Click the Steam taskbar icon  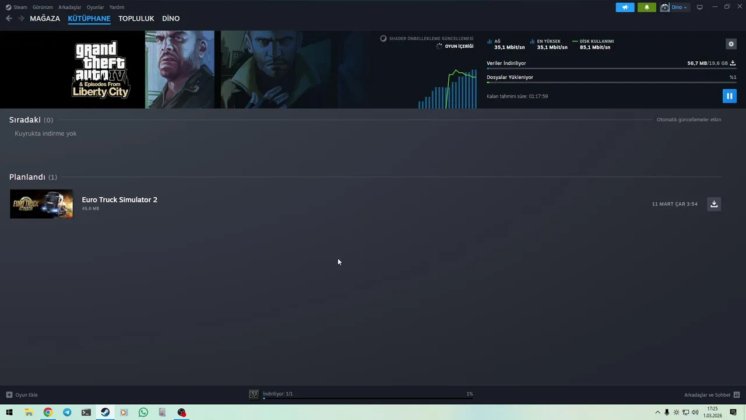(105, 412)
